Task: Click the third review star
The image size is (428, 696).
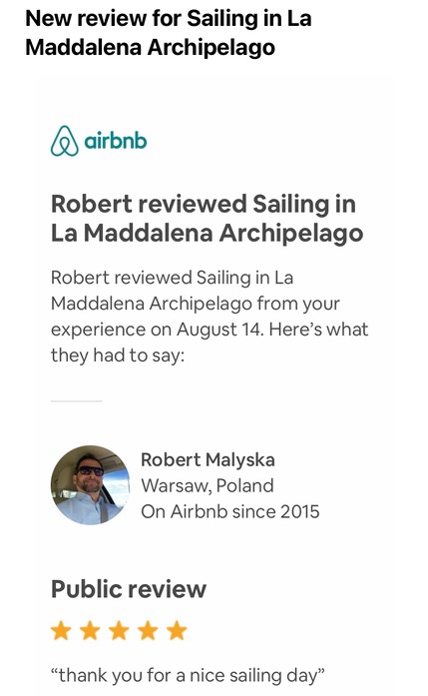Action: [x=119, y=630]
